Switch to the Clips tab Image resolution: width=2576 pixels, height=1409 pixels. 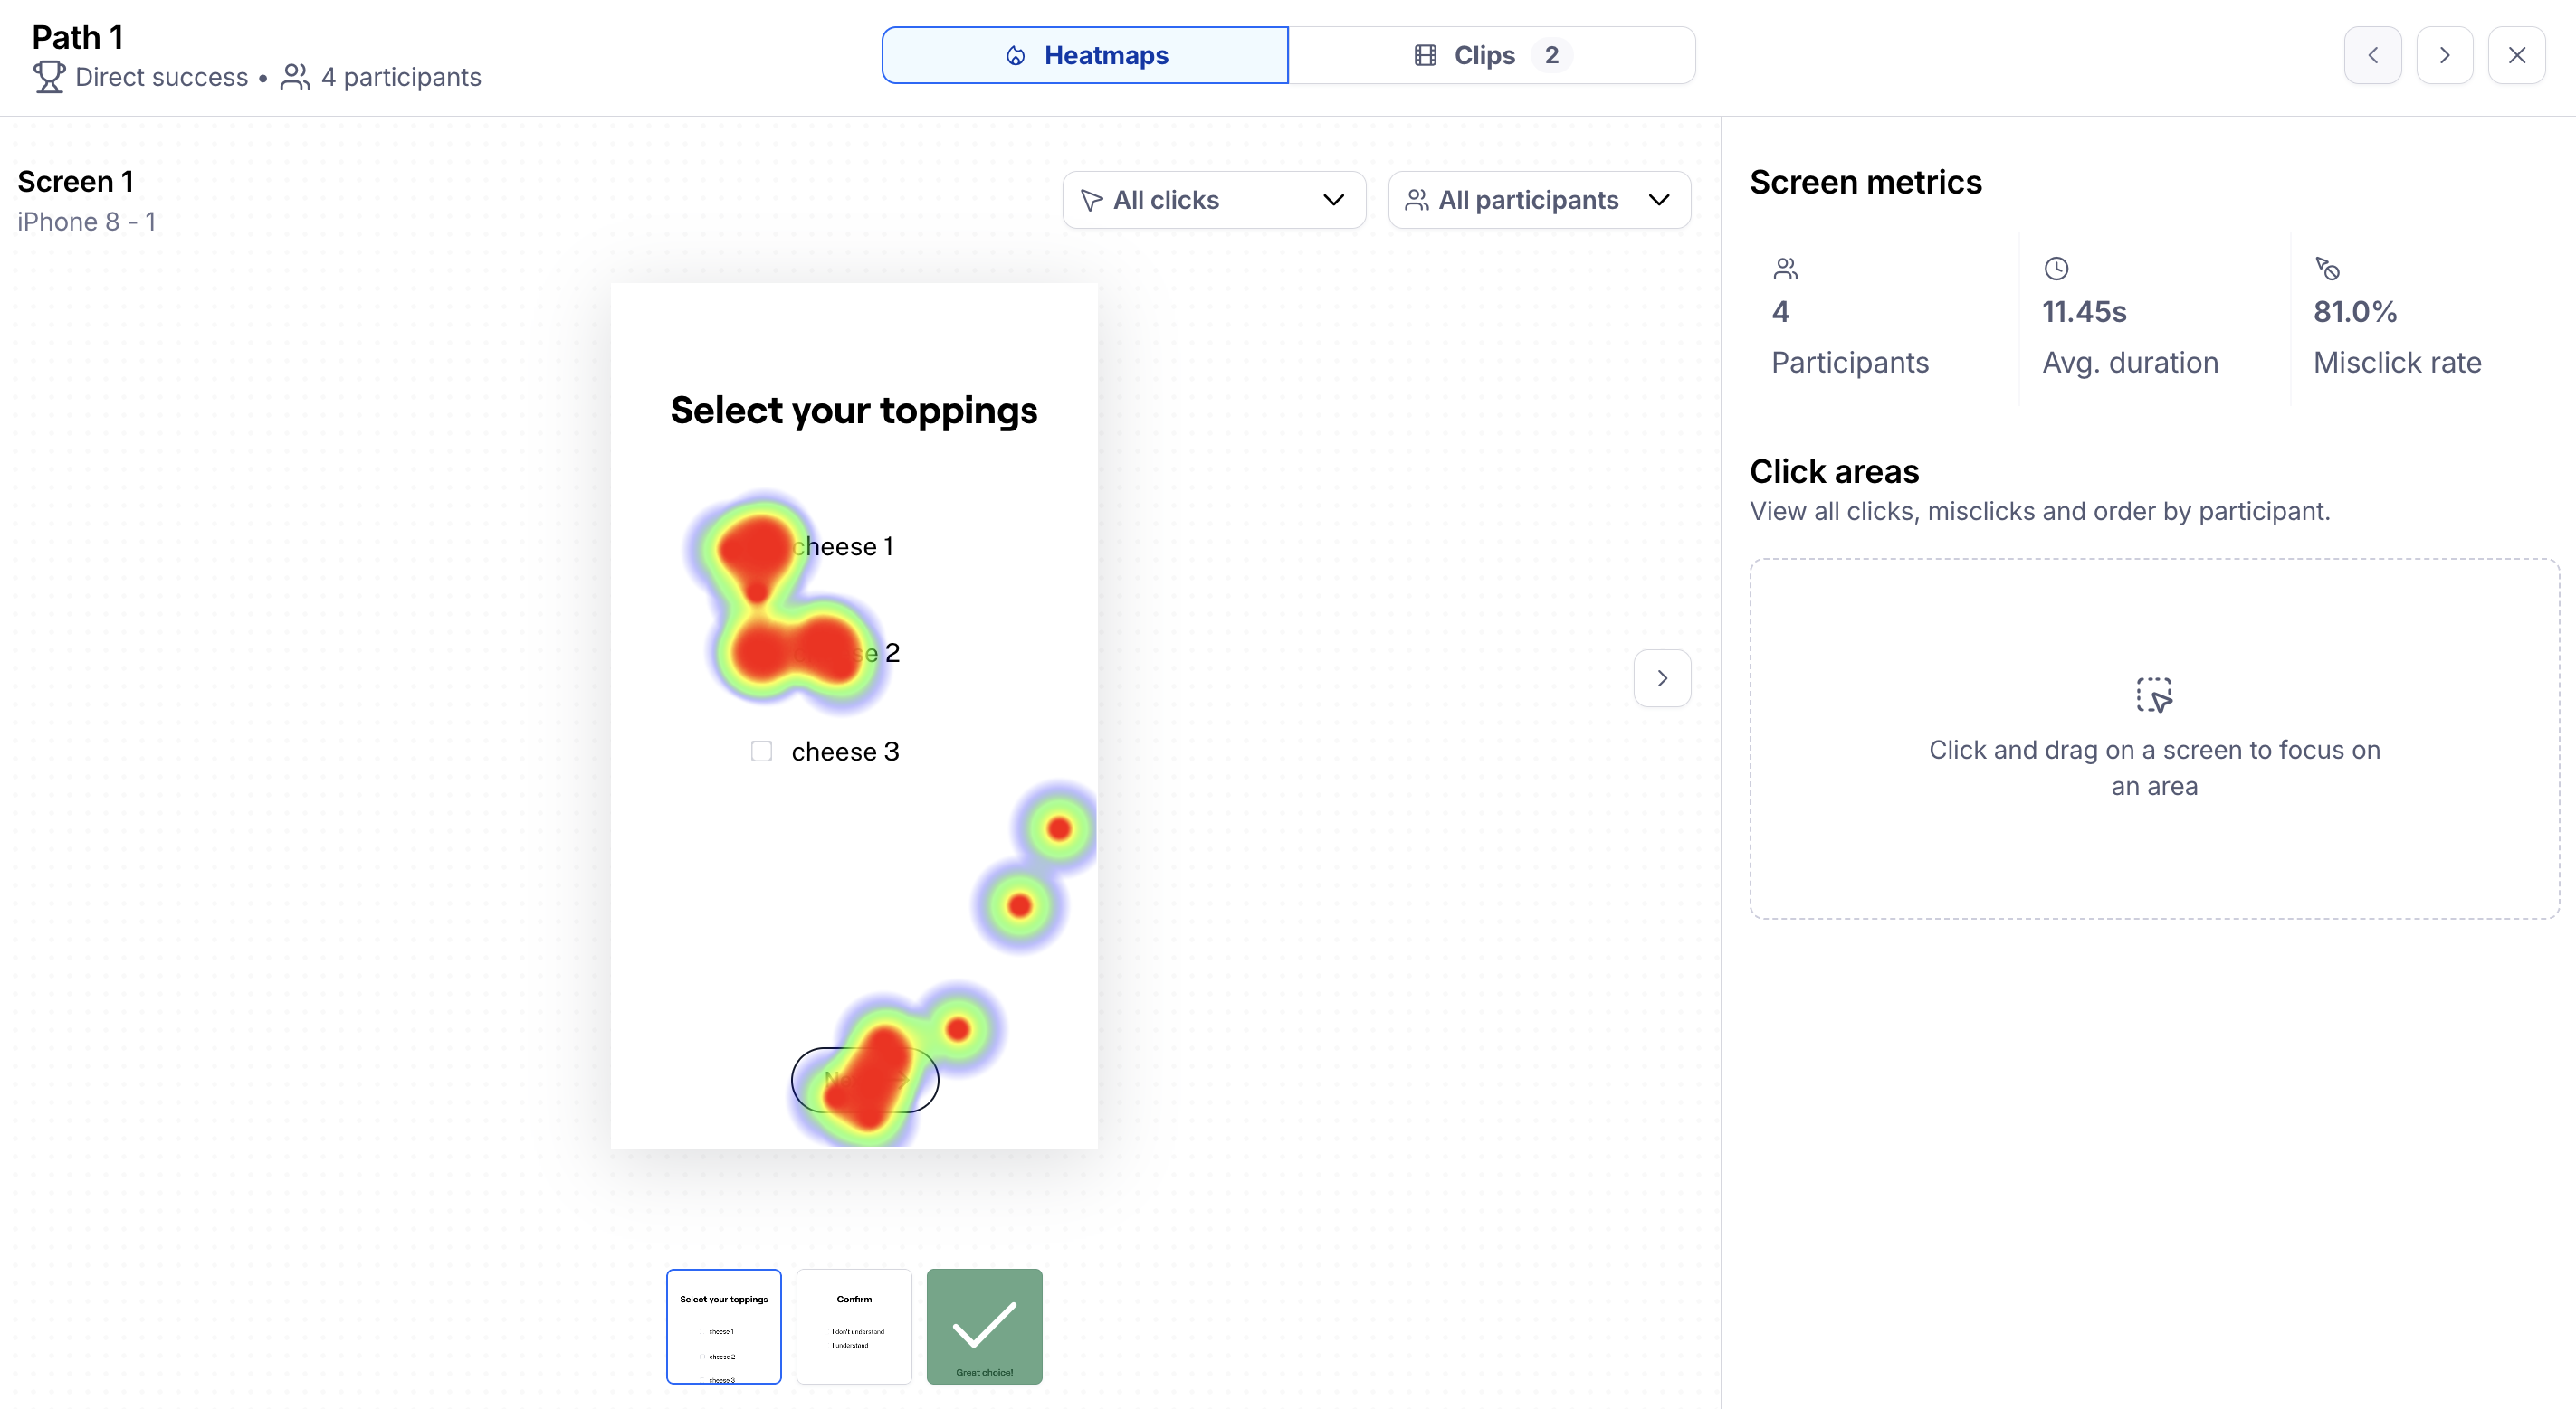coord(1491,56)
